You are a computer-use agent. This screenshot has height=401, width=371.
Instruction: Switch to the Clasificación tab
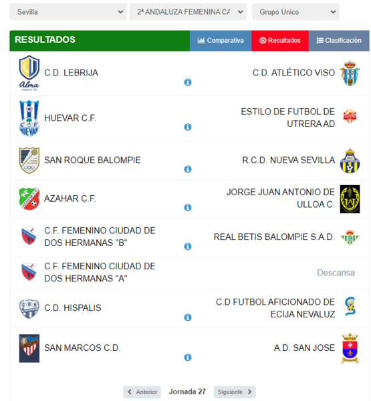[339, 40]
